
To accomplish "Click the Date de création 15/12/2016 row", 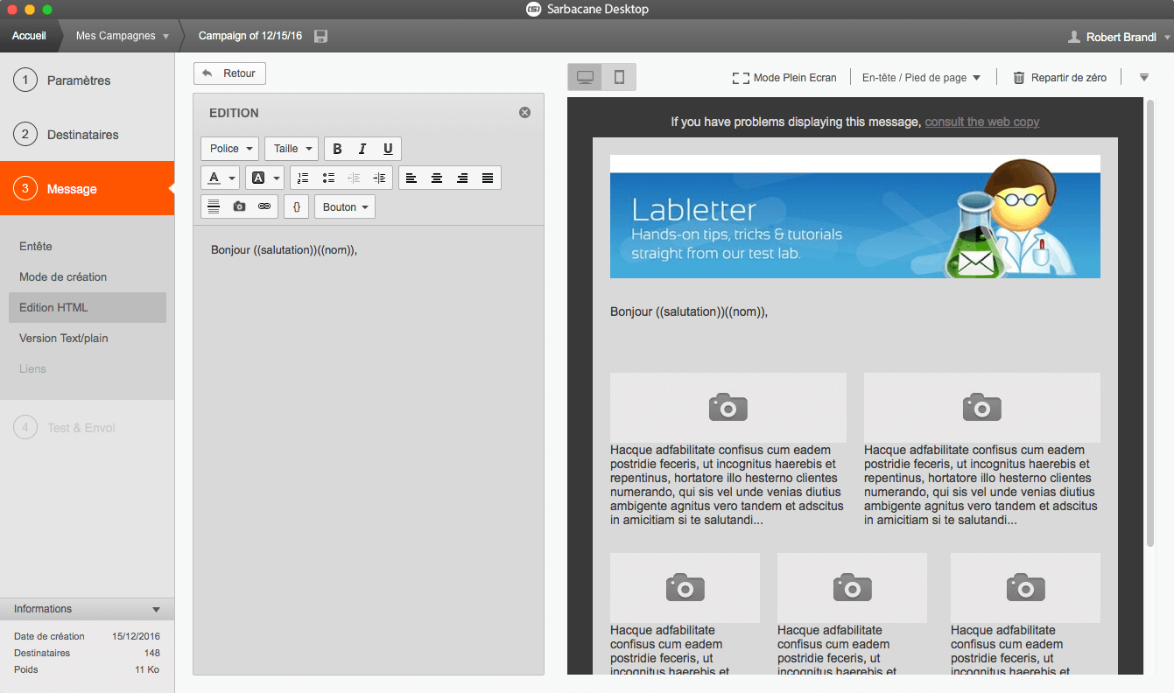I will 87,636.
